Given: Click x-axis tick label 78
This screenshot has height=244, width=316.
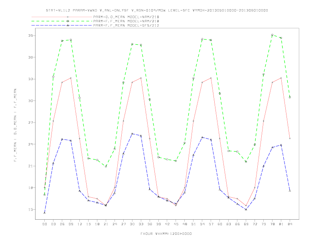Looking at the screenshot, I should pos(272,224).
